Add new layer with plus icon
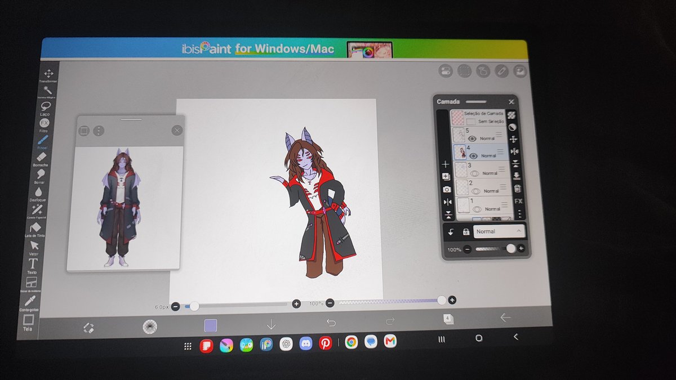This screenshot has width=676, height=380. [x=446, y=164]
